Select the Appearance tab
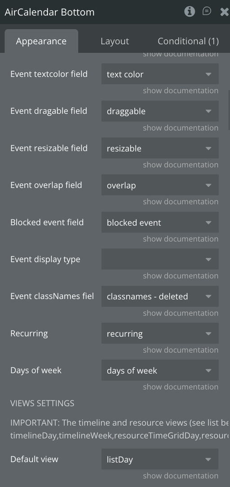The image size is (230, 487). point(41,41)
